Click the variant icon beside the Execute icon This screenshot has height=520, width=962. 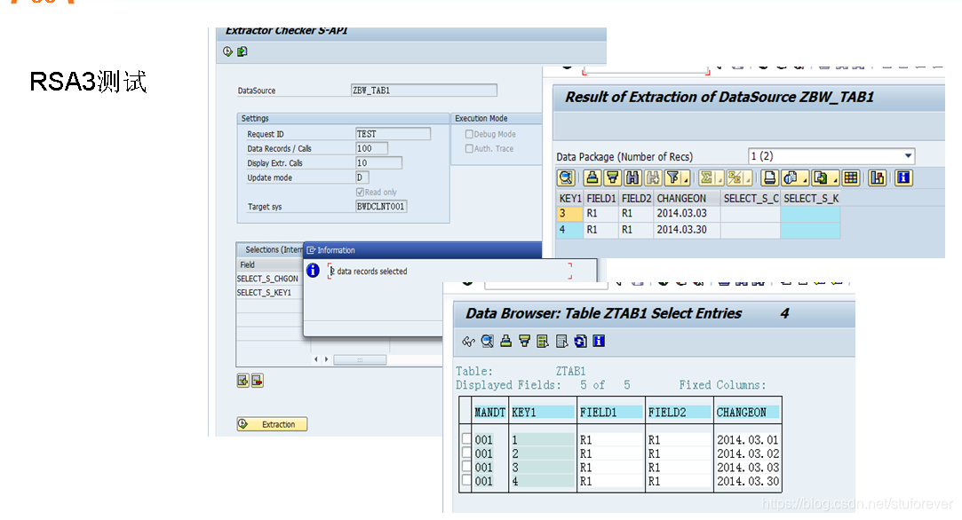point(242,51)
